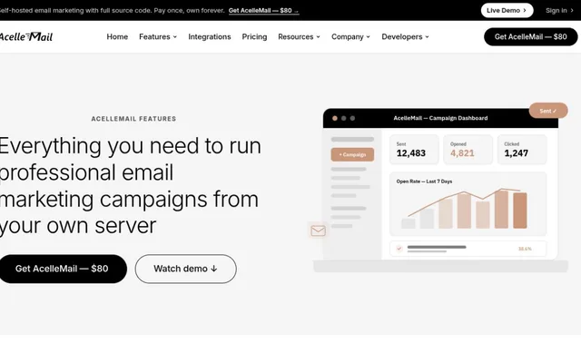Open the Pricing page
The height and width of the screenshot is (363, 581).
click(x=254, y=36)
